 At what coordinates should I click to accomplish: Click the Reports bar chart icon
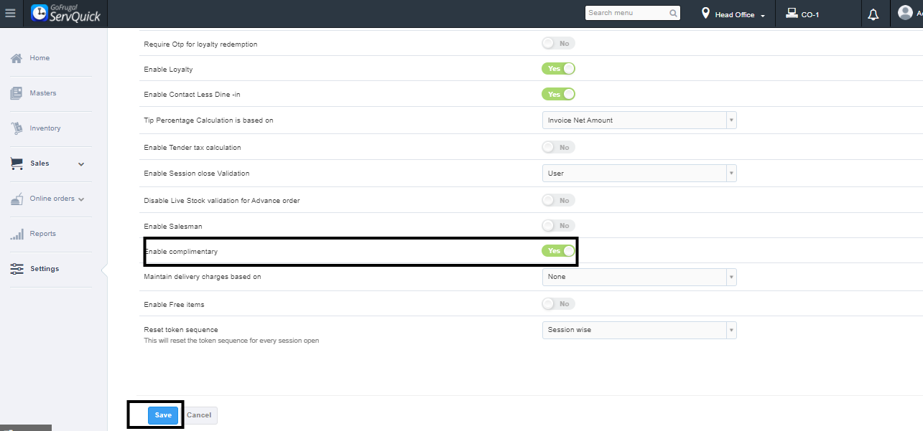tap(17, 234)
